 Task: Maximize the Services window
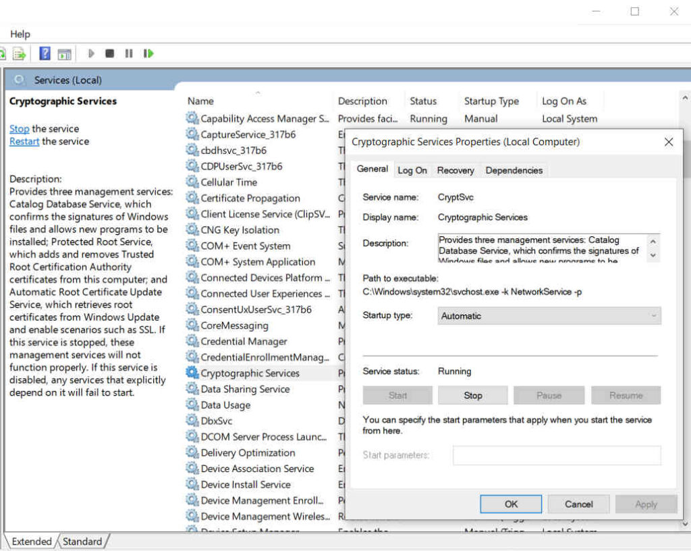tap(634, 11)
